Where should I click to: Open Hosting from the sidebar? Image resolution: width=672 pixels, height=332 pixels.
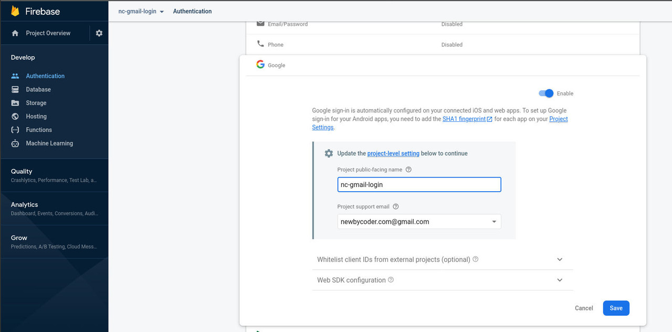(x=36, y=117)
